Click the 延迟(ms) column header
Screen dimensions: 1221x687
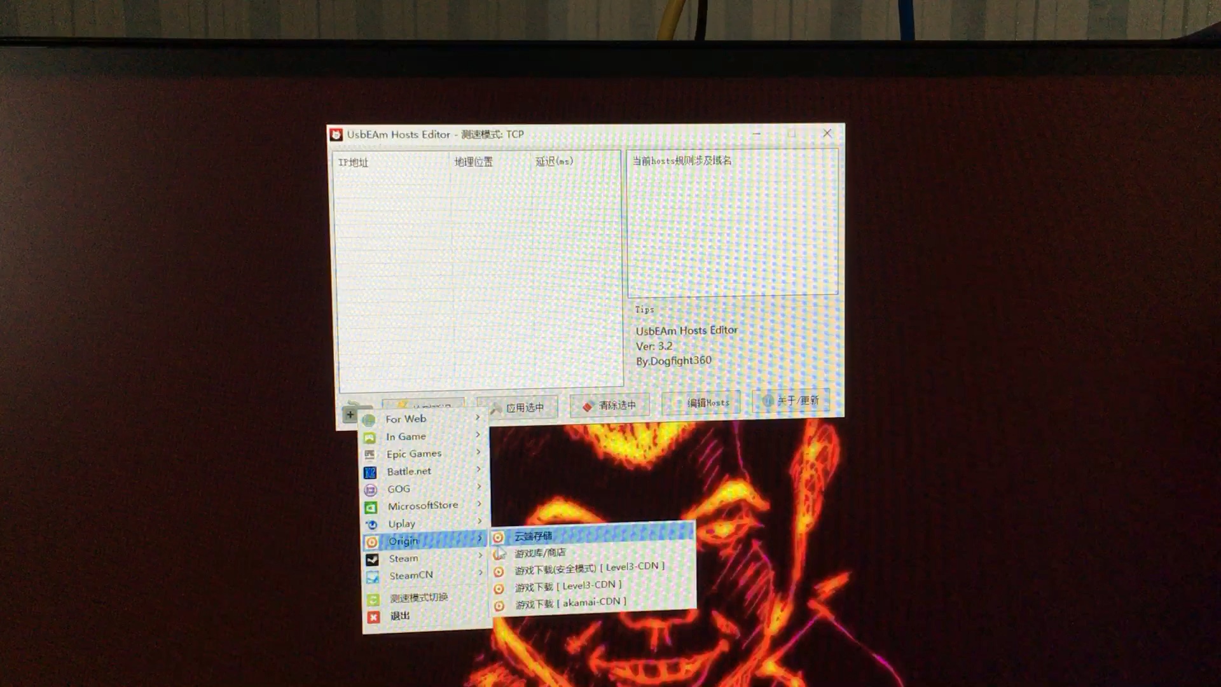[575, 161]
